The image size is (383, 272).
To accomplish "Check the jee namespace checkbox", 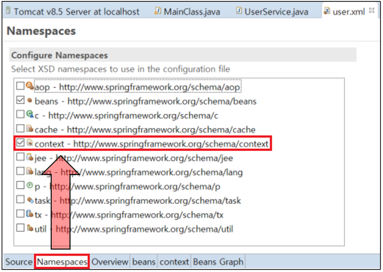I will (x=20, y=157).
